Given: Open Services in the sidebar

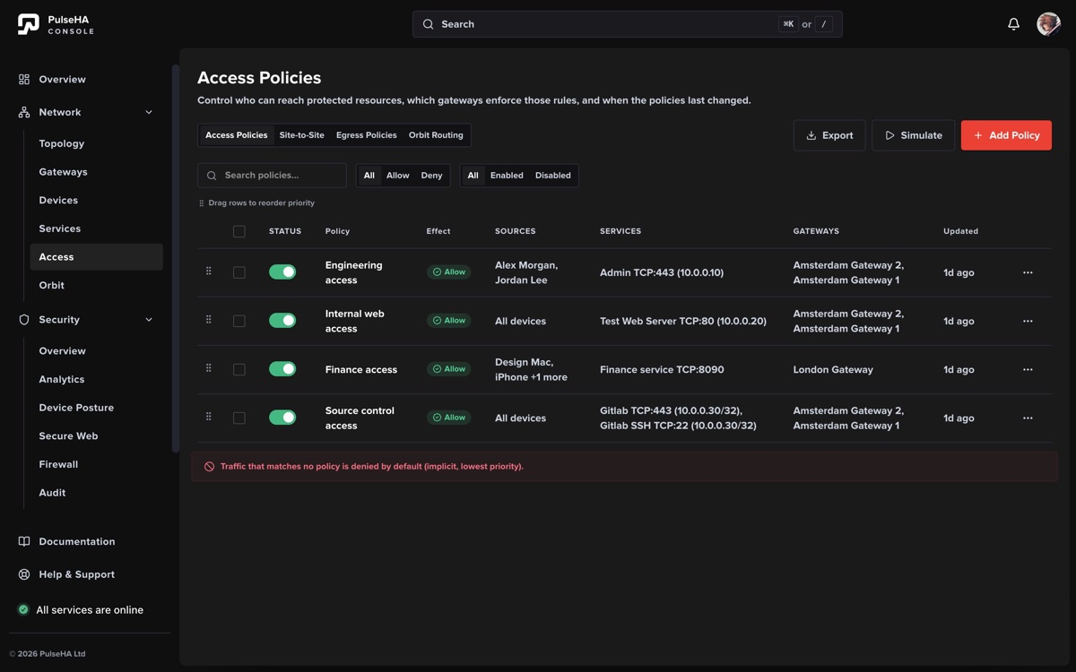Looking at the screenshot, I should tap(96, 228).
